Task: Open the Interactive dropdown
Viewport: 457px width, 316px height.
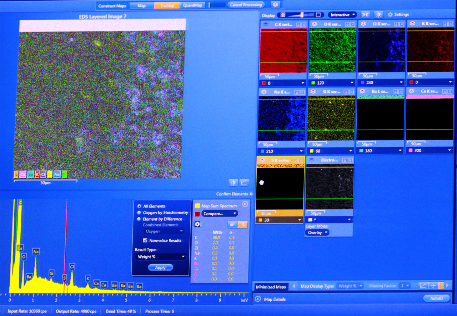Action: [x=342, y=15]
